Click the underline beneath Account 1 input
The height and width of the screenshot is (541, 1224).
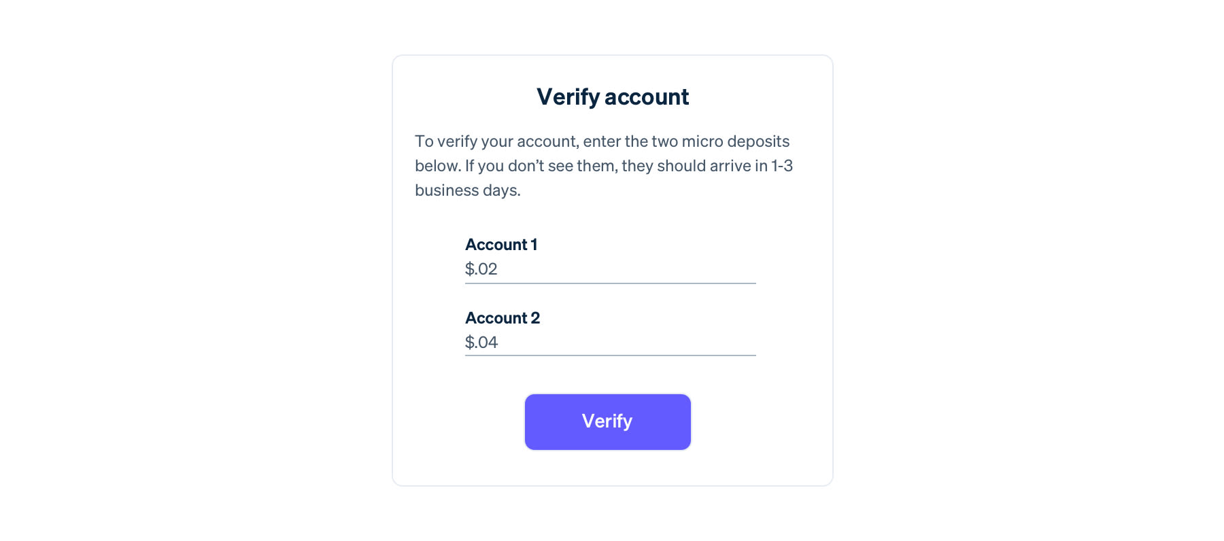click(610, 283)
